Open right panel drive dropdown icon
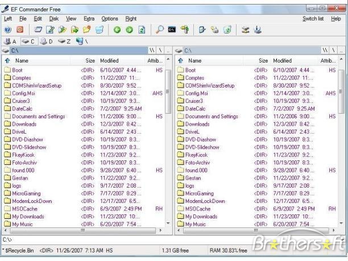 tap(179, 51)
